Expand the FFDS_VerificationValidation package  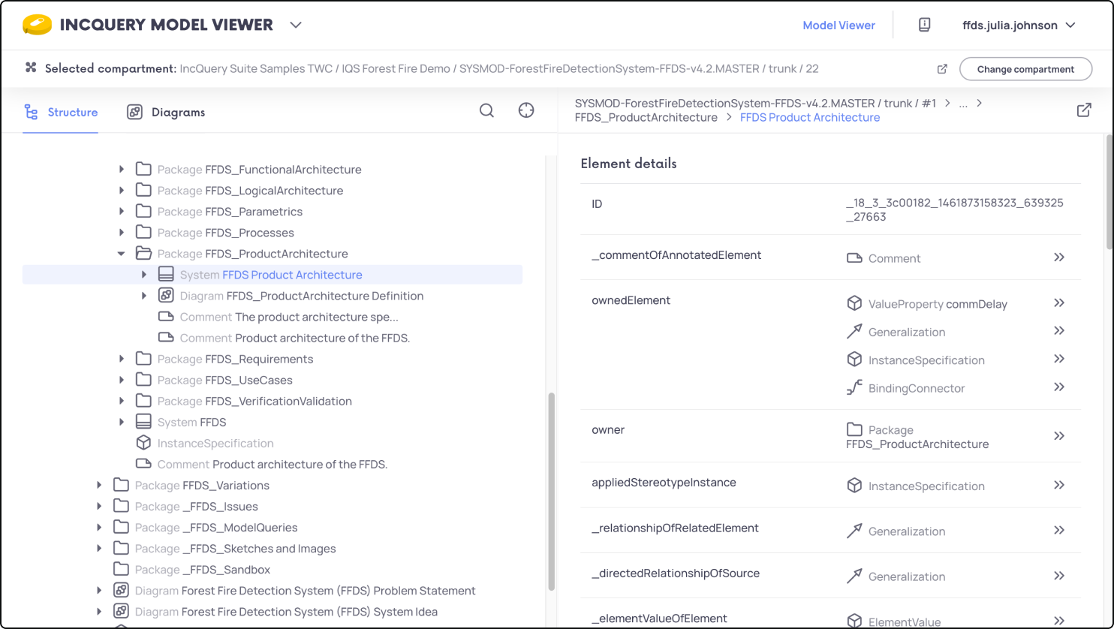[122, 401]
